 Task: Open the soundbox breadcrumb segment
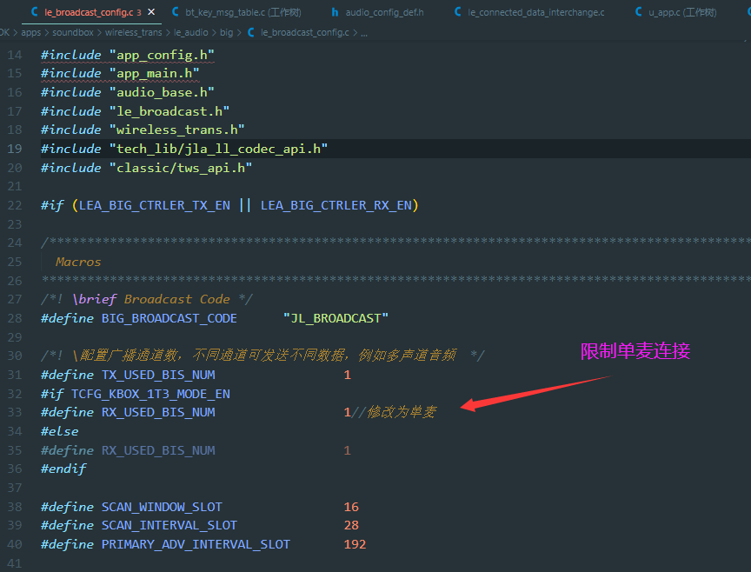[x=73, y=32]
